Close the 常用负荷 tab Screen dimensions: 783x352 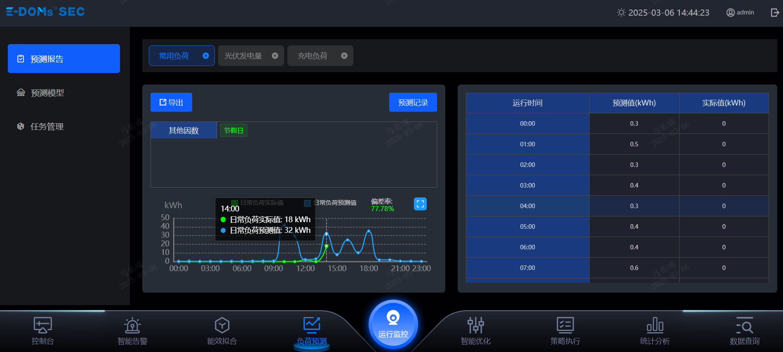(x=206, y=56)
